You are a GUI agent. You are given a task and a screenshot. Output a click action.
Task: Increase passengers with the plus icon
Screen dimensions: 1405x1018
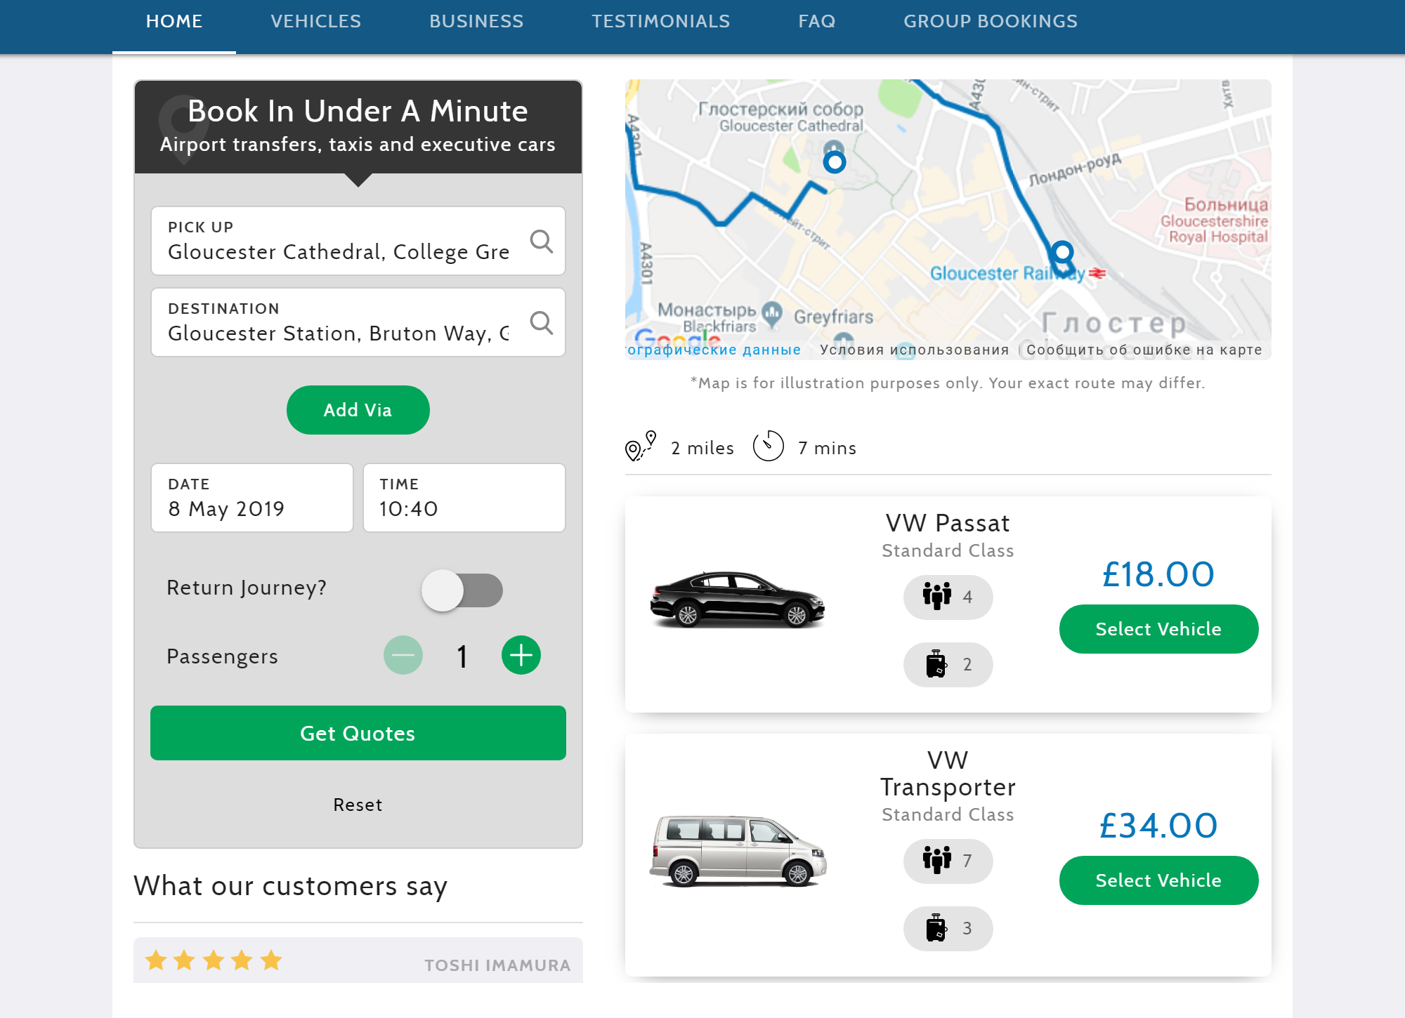[x=521, y=656]
